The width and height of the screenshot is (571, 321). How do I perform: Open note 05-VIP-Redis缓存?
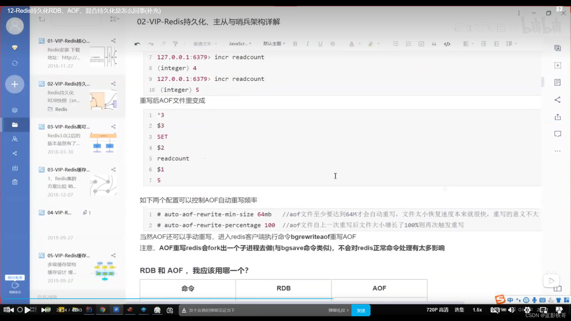pyautogui.click(x=78, y=268)
